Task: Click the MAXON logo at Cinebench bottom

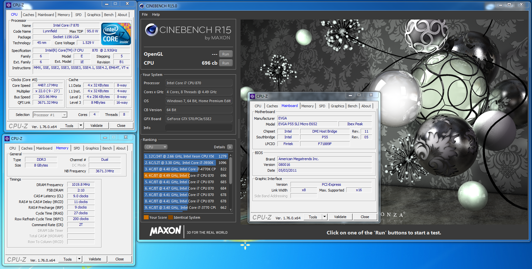Action: [166, 231]
